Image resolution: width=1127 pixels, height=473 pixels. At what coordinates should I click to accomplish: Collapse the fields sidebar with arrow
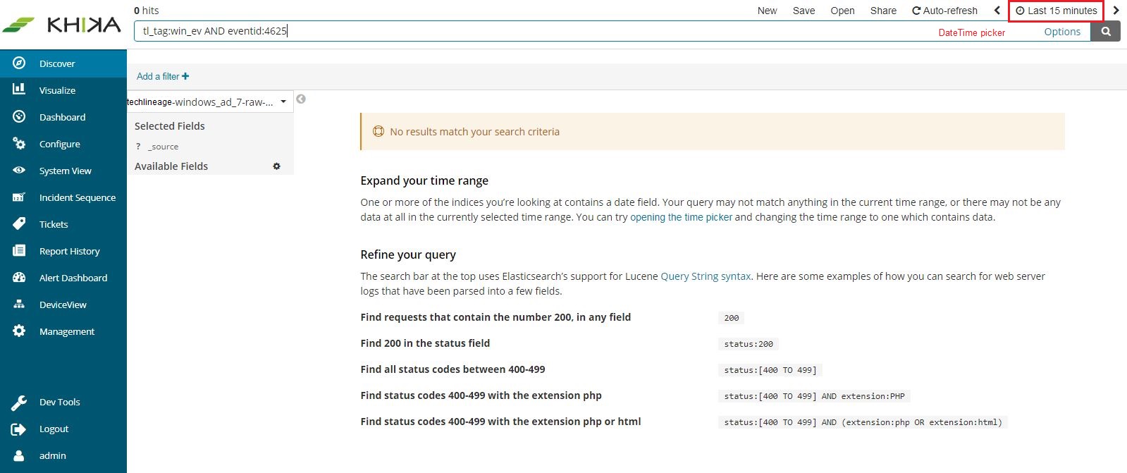tap(301, 99)
